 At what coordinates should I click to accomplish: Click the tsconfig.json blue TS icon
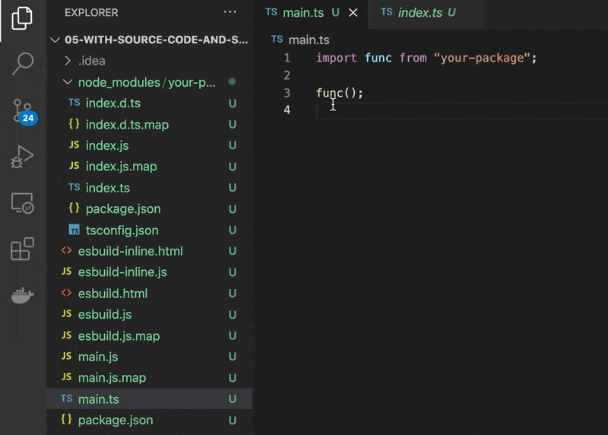pyautogui.click(x=74, y=230)
